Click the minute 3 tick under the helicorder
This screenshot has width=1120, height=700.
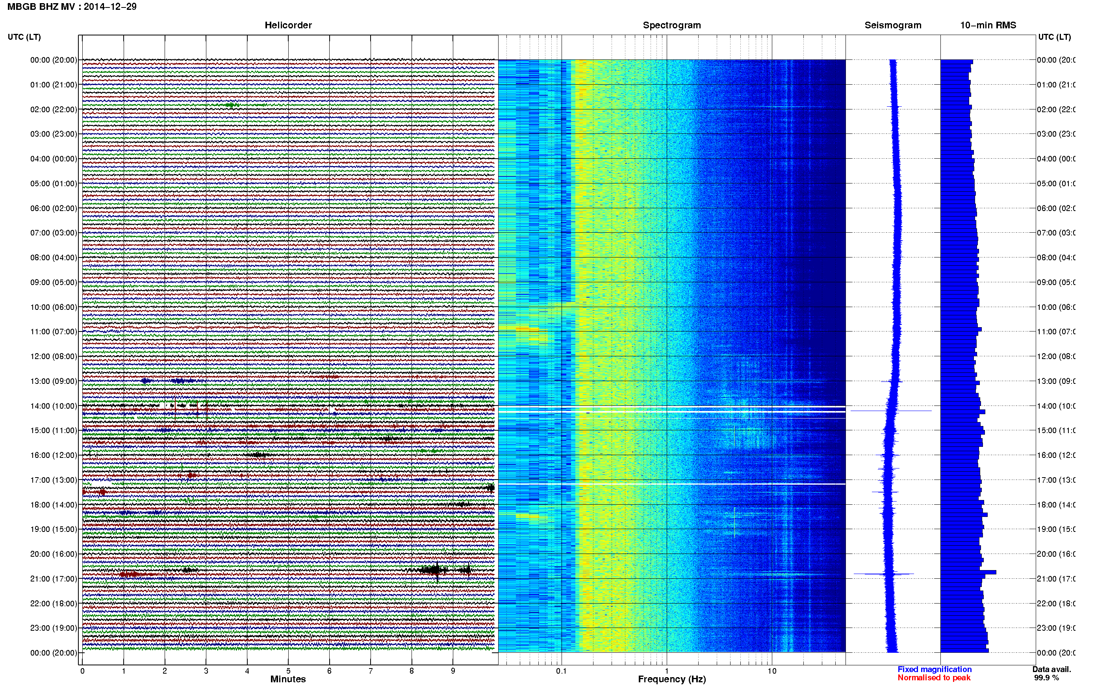[206, 671]
